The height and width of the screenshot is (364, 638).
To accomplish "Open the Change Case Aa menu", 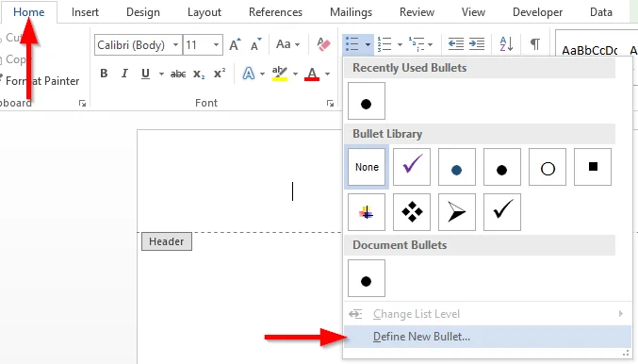I will coord(287,44).
